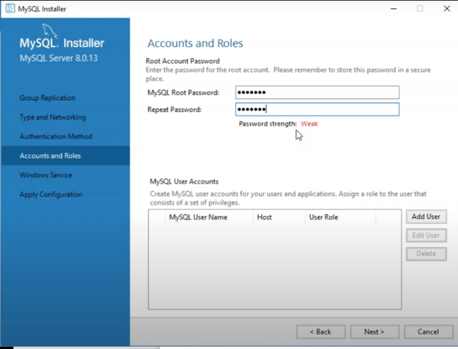Click the Host column header
Screen dimensions: 458x349
click(x=264, y=217)
